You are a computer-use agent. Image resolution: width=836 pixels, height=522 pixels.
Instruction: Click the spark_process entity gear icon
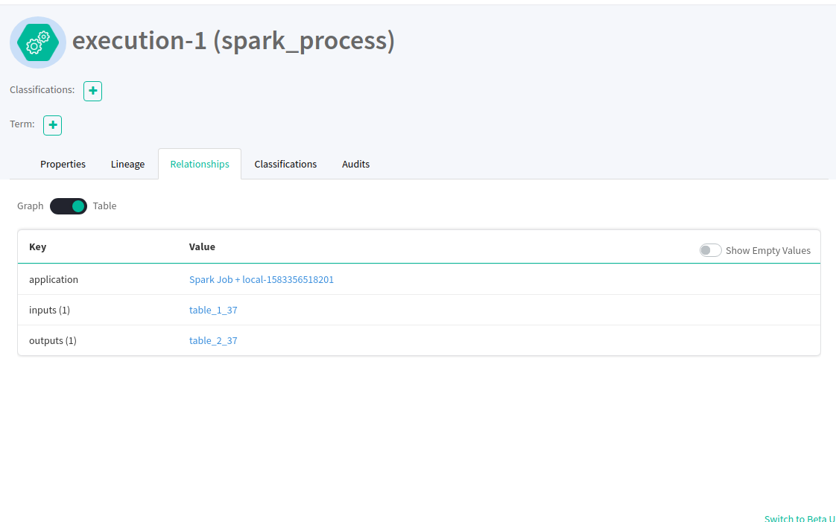(x=38, y=42)
